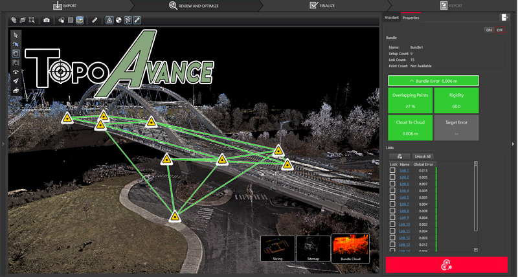This screenshot has height=277, width=518.
Task: Click the Links list vertical scrollbar thumb
Action: tap(476, 198)
